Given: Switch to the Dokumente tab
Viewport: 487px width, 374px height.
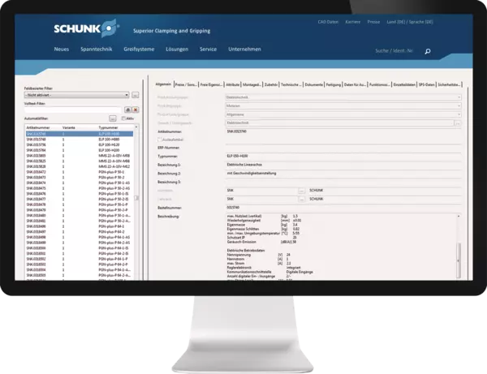Looking at the screenshot, I should pyautogui.click(x=314, y=85).
